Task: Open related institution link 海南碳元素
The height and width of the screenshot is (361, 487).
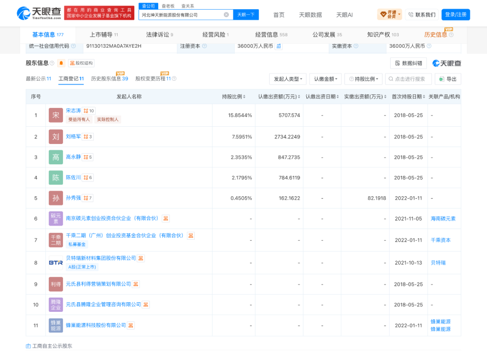Action: click(443, 219)
